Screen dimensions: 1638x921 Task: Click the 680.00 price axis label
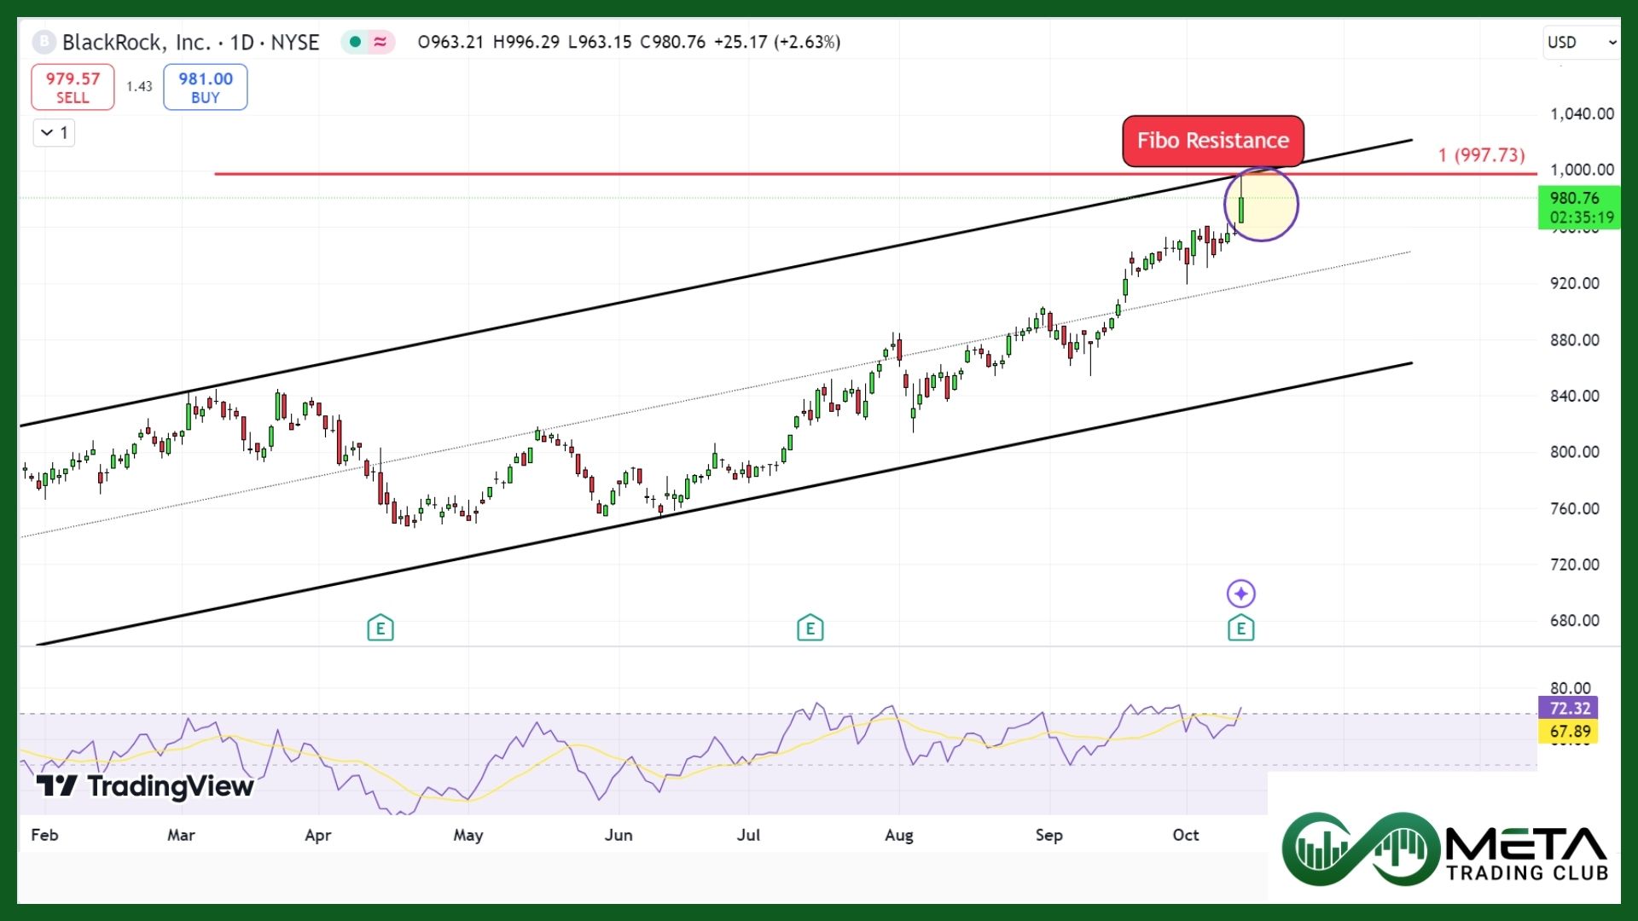click(x=1575, y=621)
